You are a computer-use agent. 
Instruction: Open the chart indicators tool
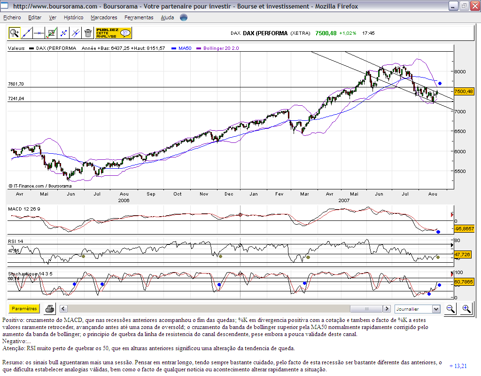tap(51, 33)
